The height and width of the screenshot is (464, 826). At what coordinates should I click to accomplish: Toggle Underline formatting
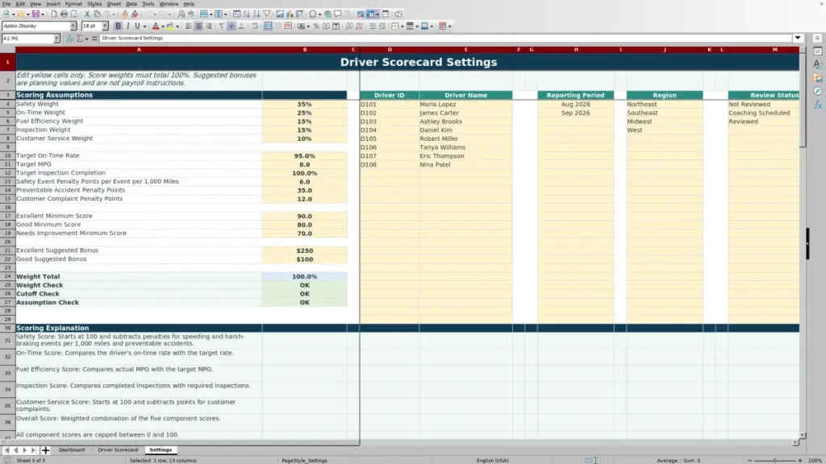(137, 26)
